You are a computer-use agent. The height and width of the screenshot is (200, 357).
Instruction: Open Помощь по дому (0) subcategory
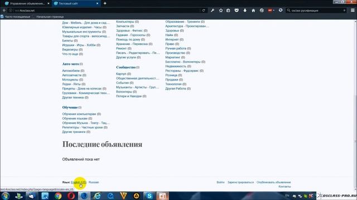131,39
